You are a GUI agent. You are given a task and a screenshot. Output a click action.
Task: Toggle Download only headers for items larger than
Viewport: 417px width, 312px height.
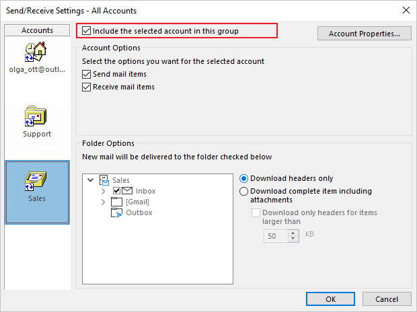coord(256,212)
